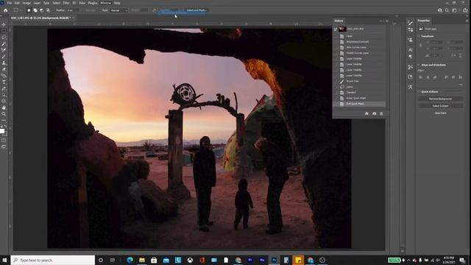The width and height of the screenshot is (471, 265).
Task: Open the Search icon at top right
Action: [x=447, y=10]
